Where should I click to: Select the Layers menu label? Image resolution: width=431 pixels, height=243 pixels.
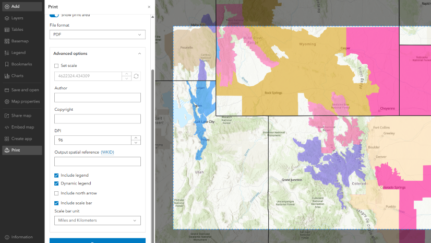[x=17, y=18]
